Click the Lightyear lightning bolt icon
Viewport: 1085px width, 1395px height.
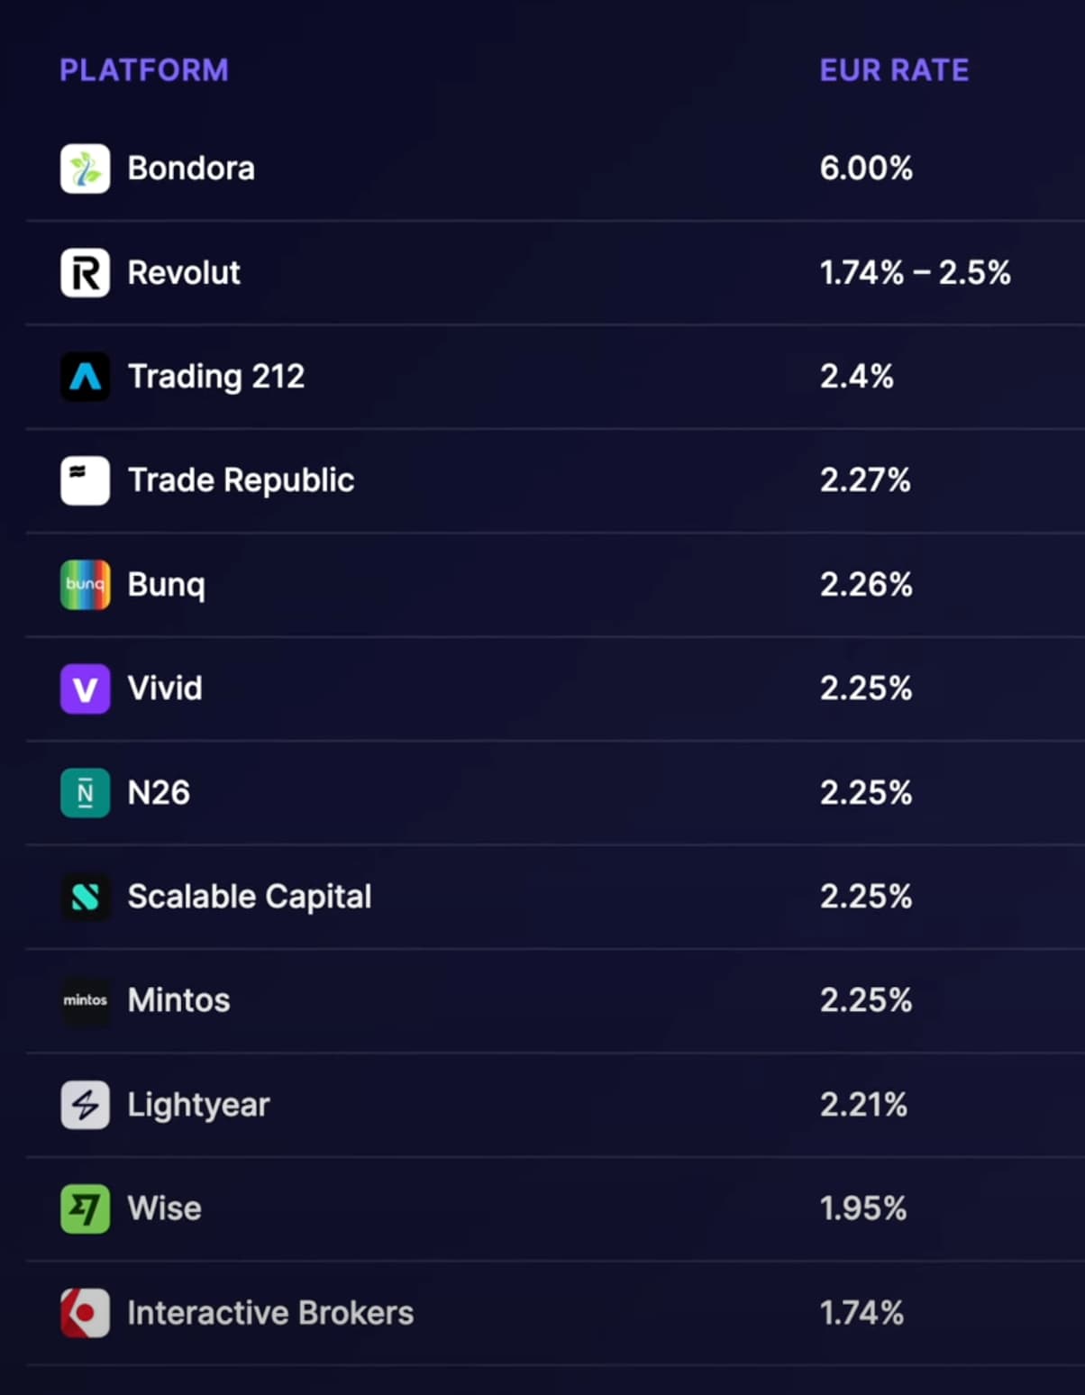(x=85, y=1105)
